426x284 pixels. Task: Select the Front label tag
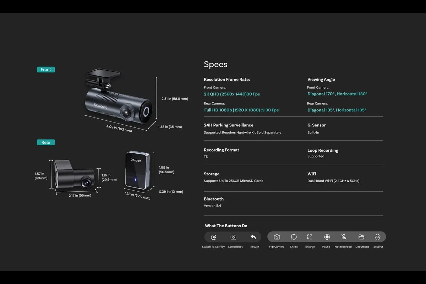[46, 70]
